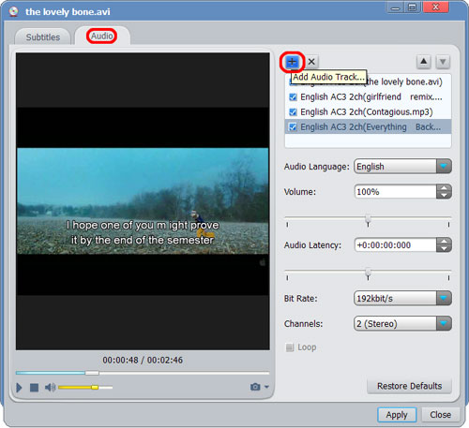This screenshot has height=428, width=469.
Task: Click the Add Audio Track plus icon
Action: click(x=292, y=62)
